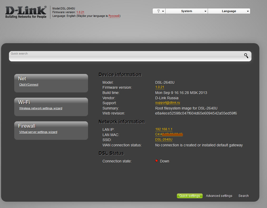Click the red DSL connection state indicator
Viewport: 267px width, 208px height.
(x=157, y=161)
